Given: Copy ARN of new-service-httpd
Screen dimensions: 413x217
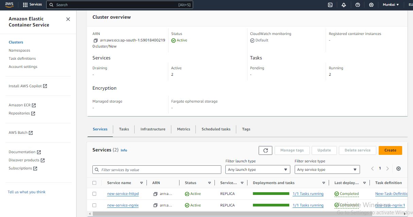Looking at the screenshot, I should (155, 194).
